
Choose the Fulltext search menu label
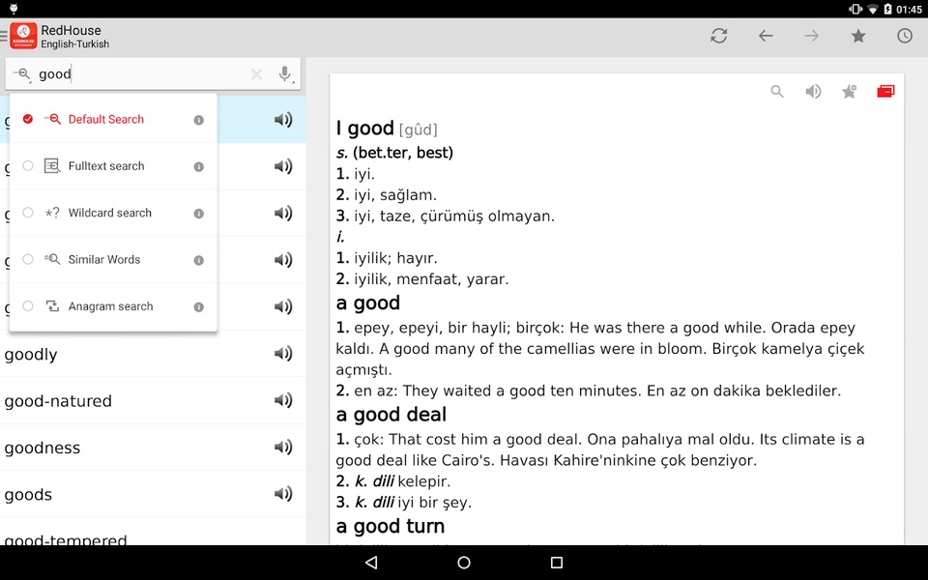(106, 165)
